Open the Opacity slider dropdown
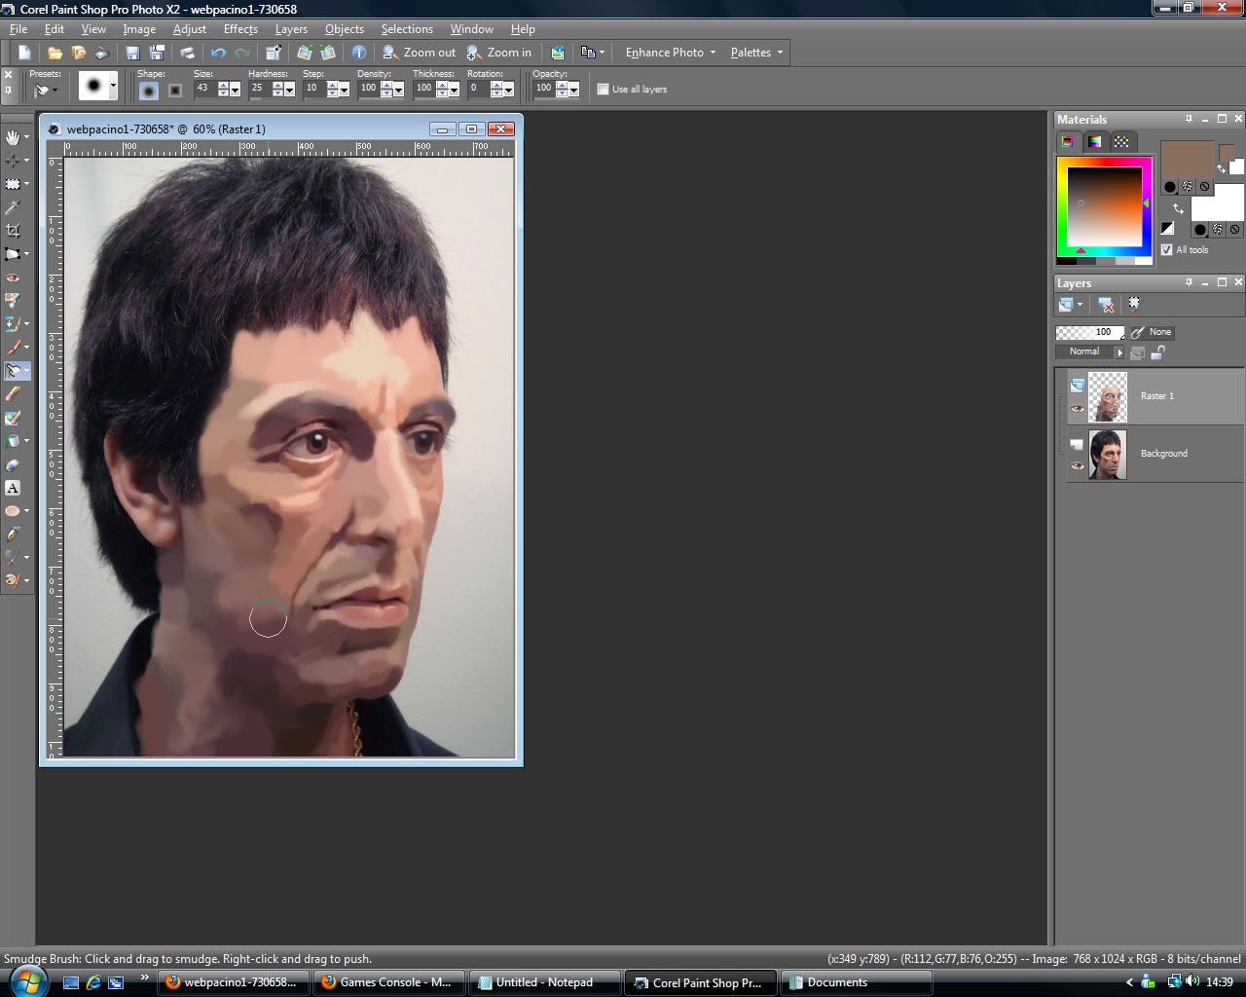 tap(573, 90)
